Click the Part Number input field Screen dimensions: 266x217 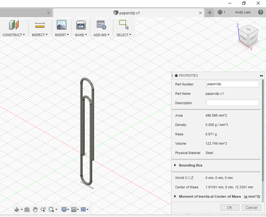tap(233, 84)
